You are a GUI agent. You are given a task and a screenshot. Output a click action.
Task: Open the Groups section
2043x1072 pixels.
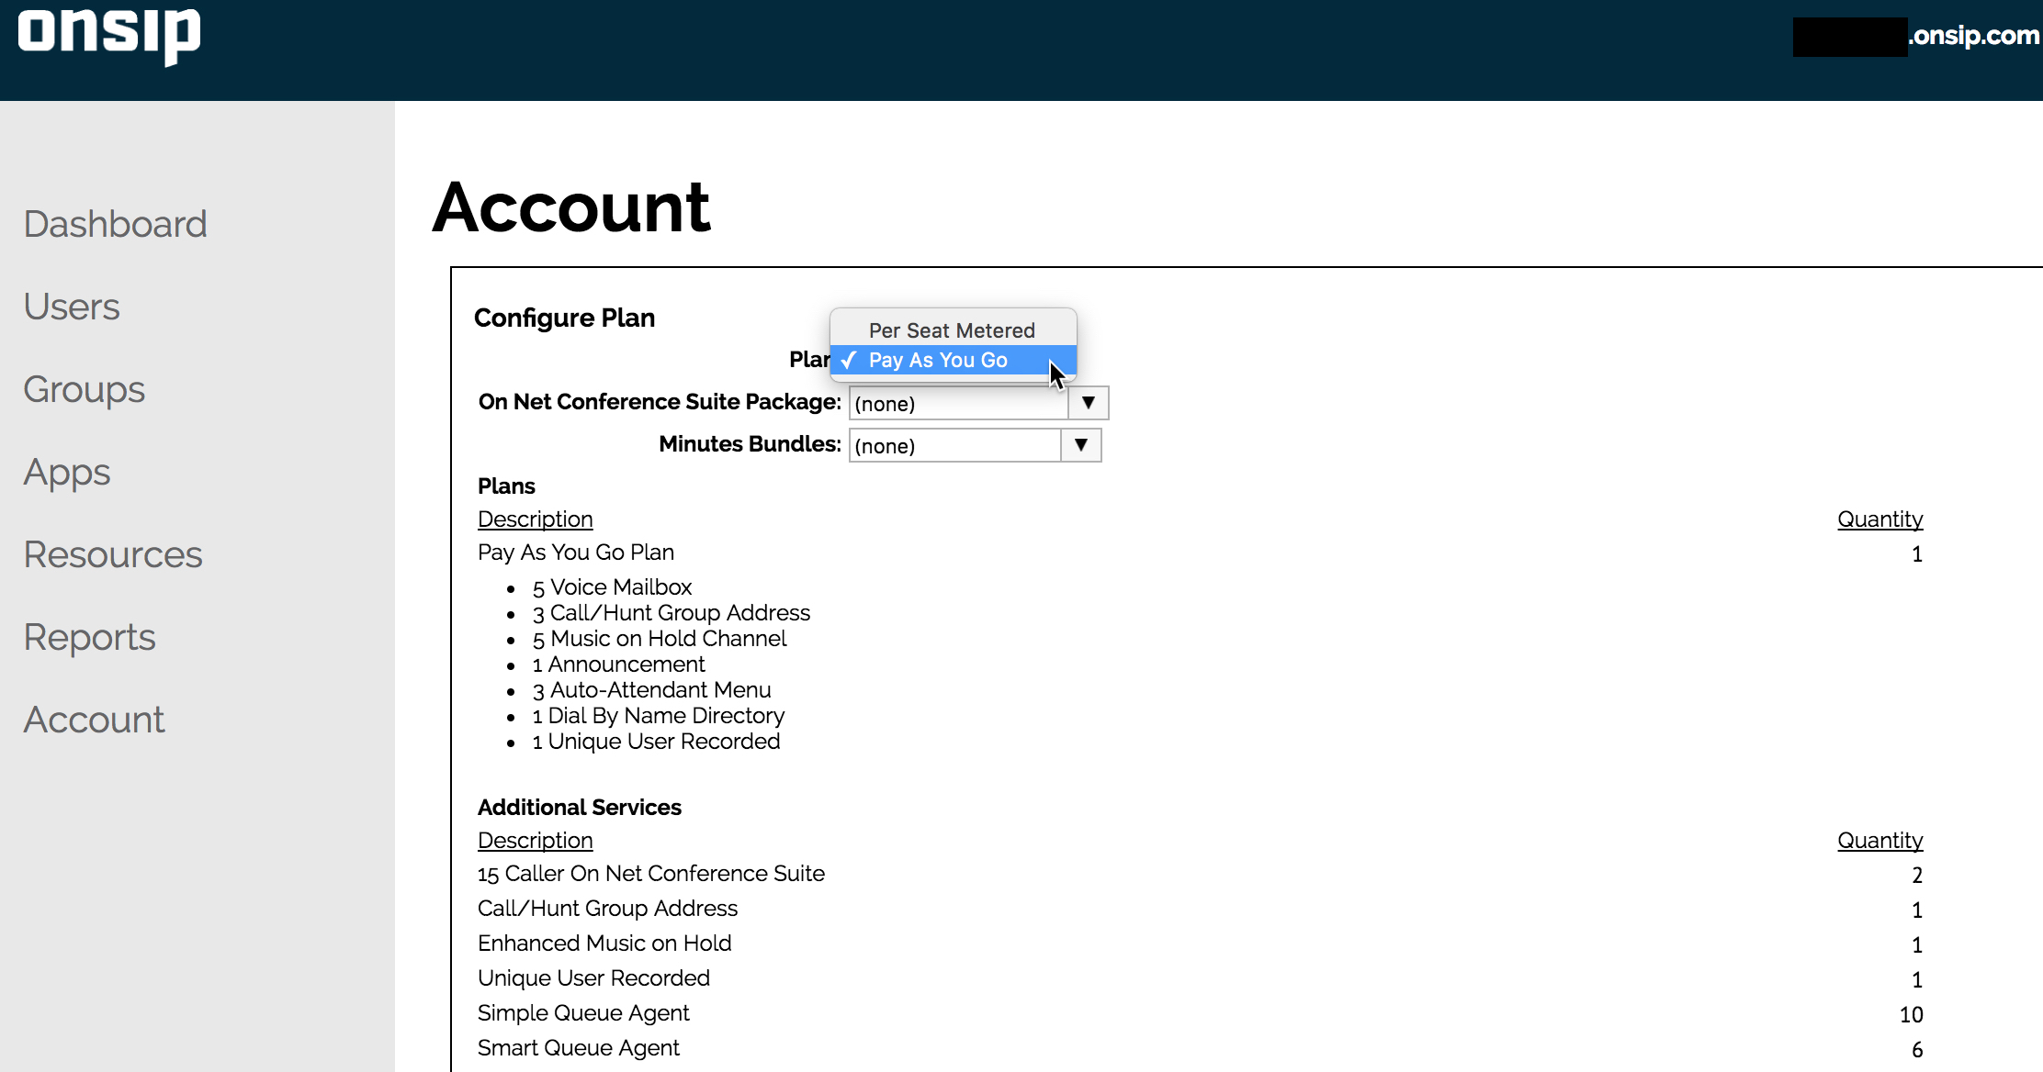point(85,389)
